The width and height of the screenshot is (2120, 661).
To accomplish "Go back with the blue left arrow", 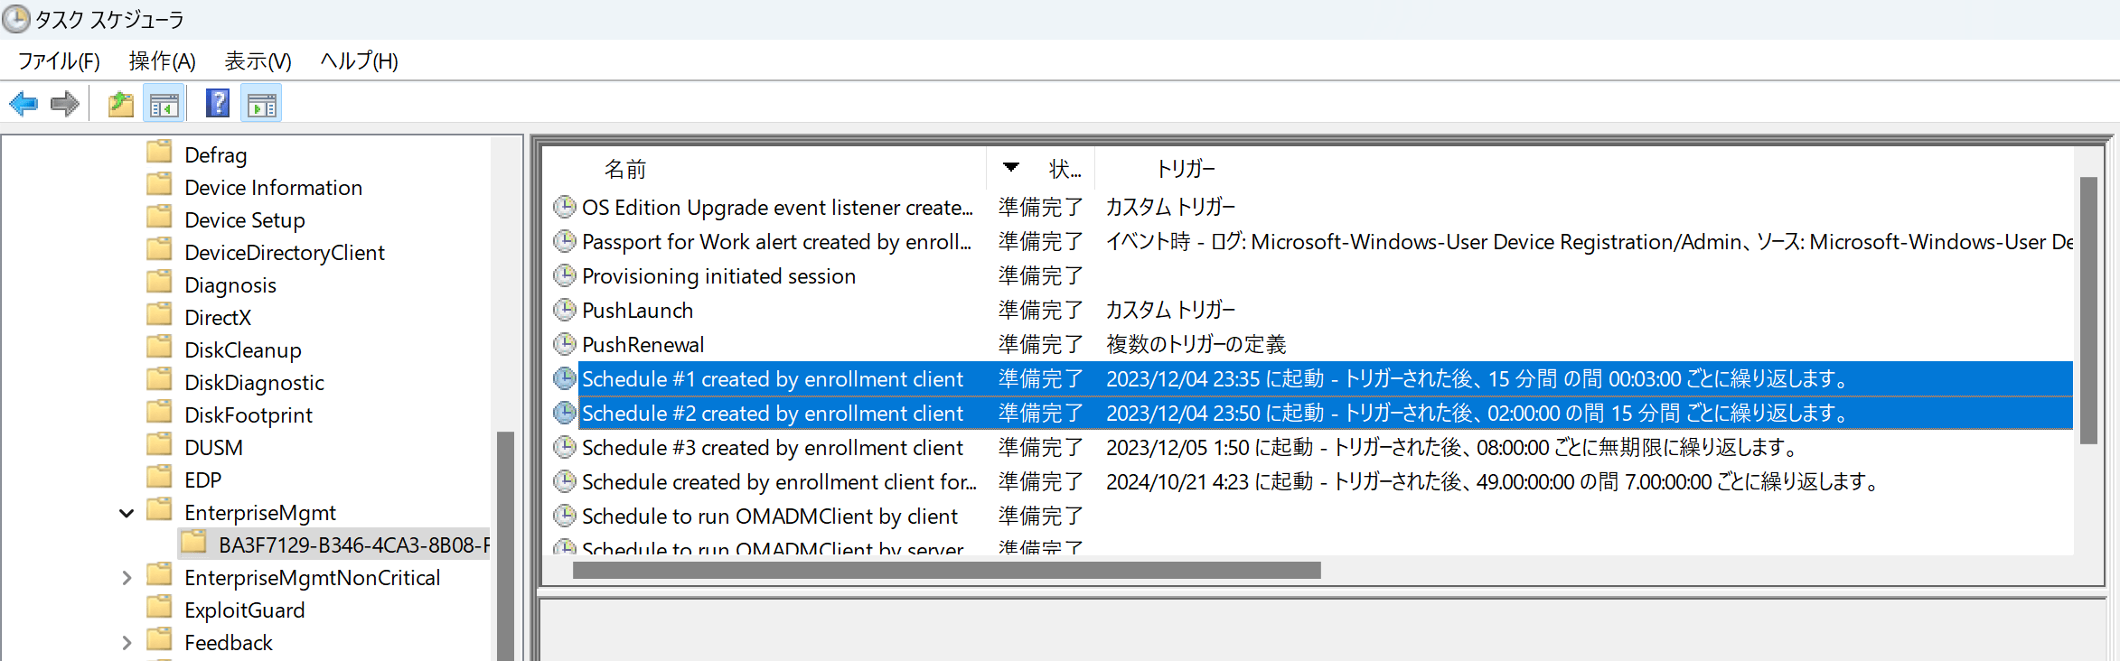I will tap(23, 104).
